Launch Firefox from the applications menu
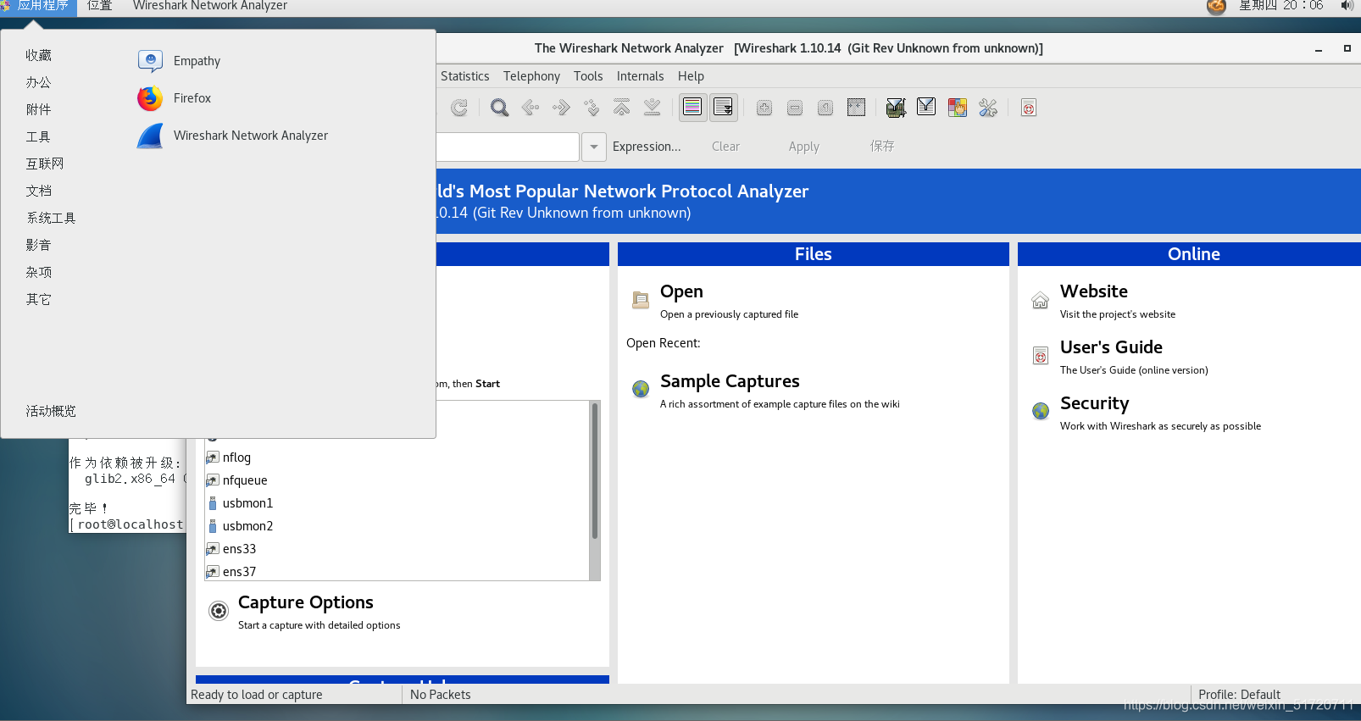Viewport: 1361px width, 721px height. (192, 98)
